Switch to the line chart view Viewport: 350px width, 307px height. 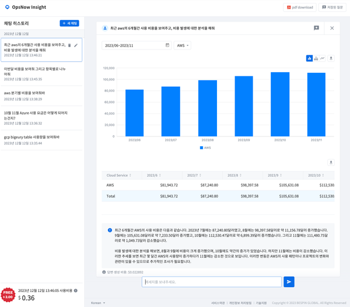pos(323,58)
